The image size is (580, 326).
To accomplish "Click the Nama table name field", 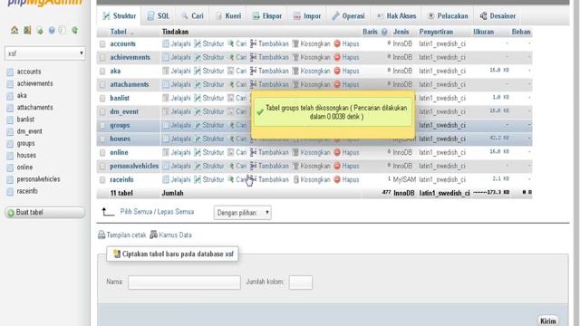I will tap(184, 283).
